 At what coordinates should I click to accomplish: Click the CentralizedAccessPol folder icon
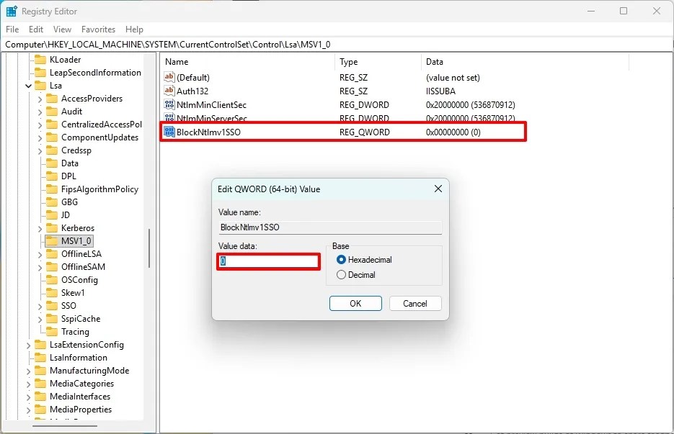[52, 124]
